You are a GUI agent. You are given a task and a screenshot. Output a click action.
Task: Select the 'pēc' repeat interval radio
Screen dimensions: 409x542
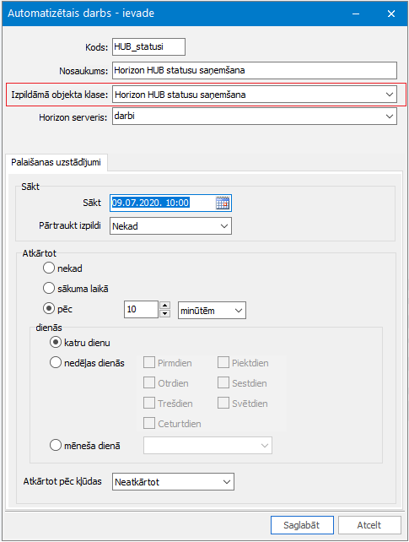(49, 308)
